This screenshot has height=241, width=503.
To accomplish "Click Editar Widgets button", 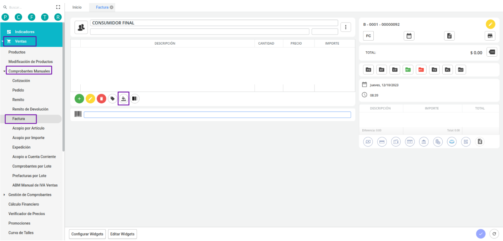I will pos(122,234).
